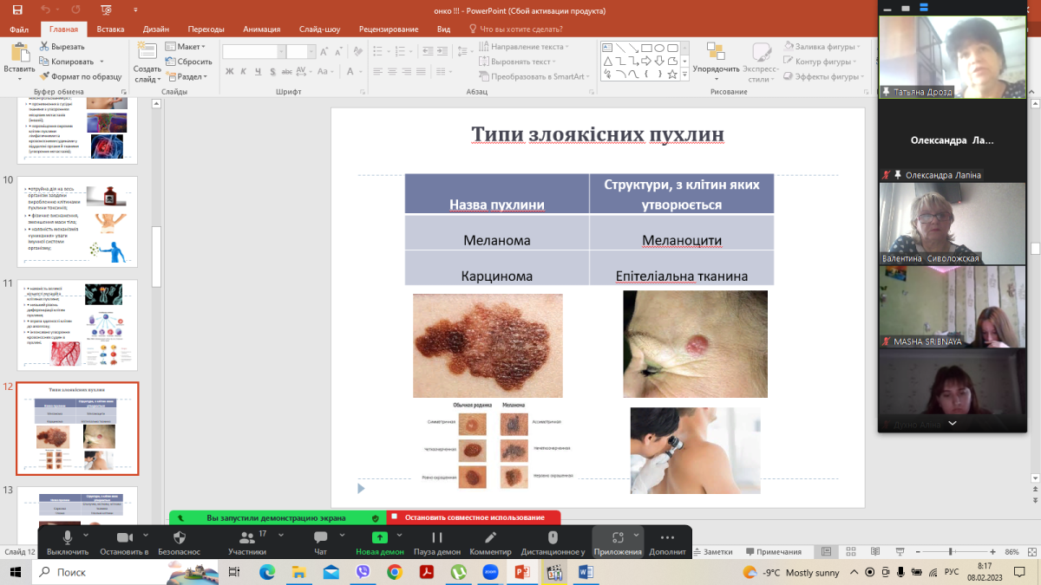Mute microphone in Zoom toolbar

(x=68, y=538)
